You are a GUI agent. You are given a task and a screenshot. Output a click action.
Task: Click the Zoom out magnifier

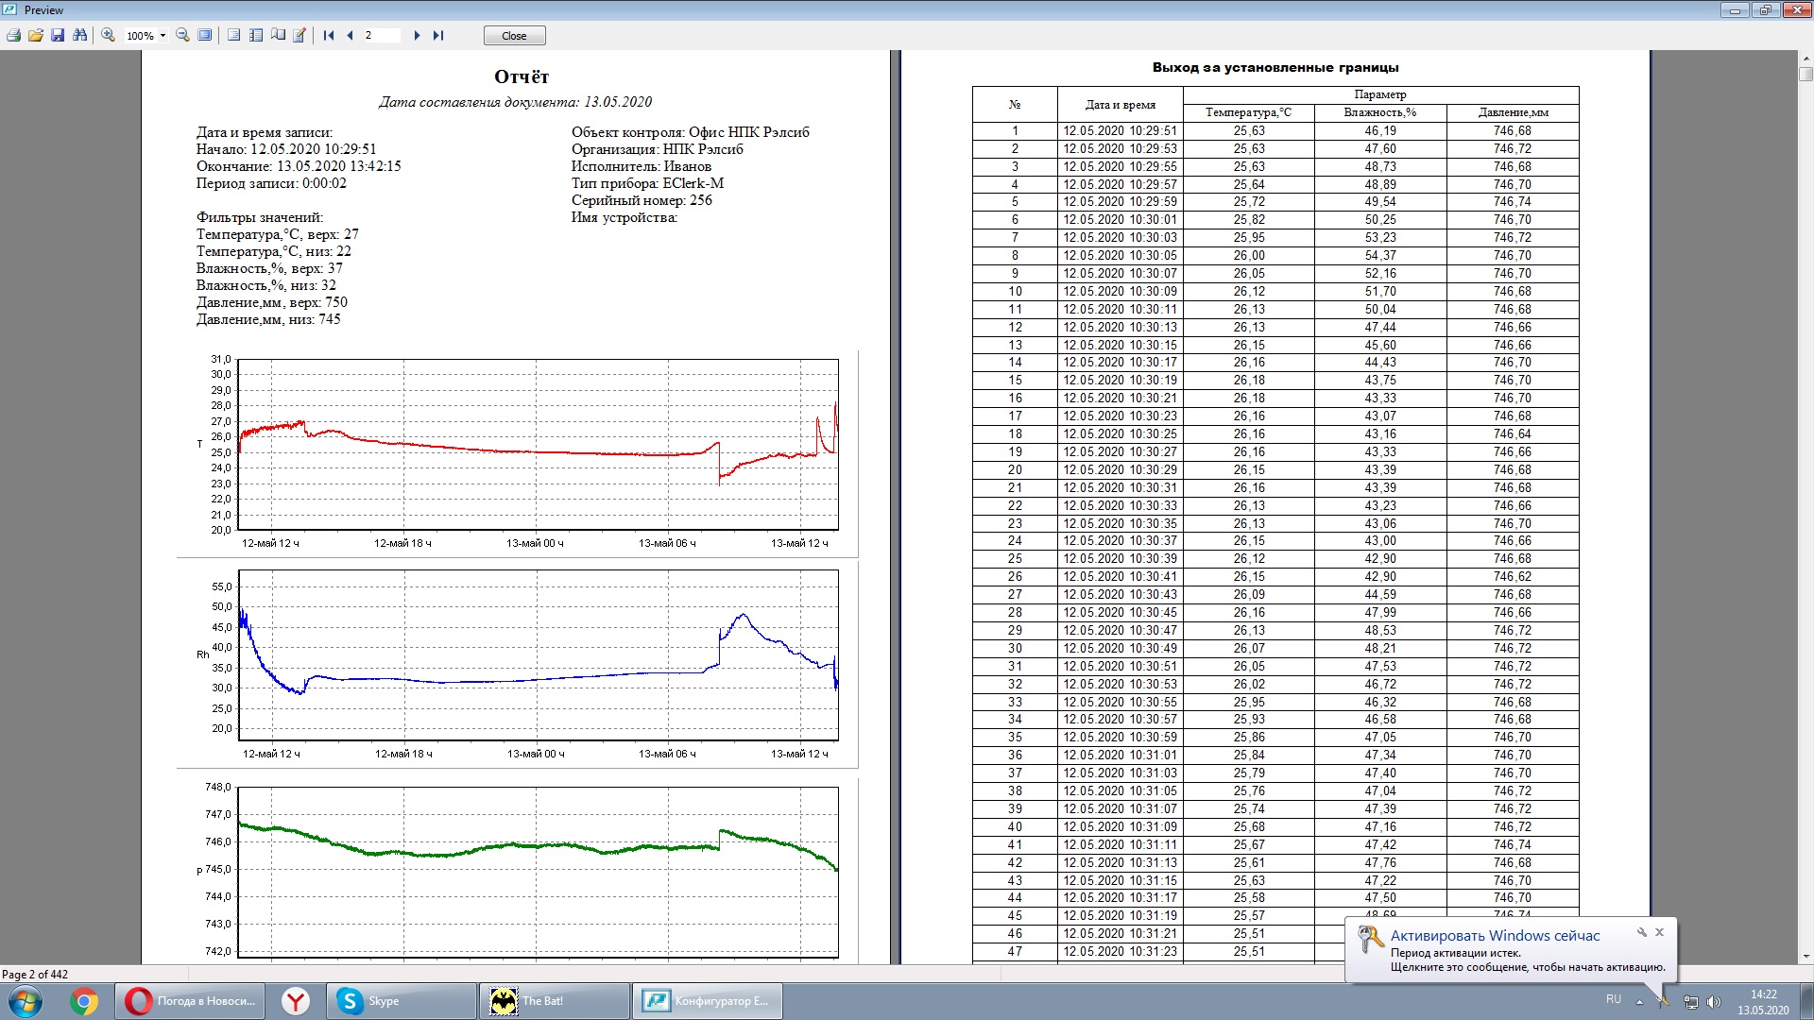point(182,35)
